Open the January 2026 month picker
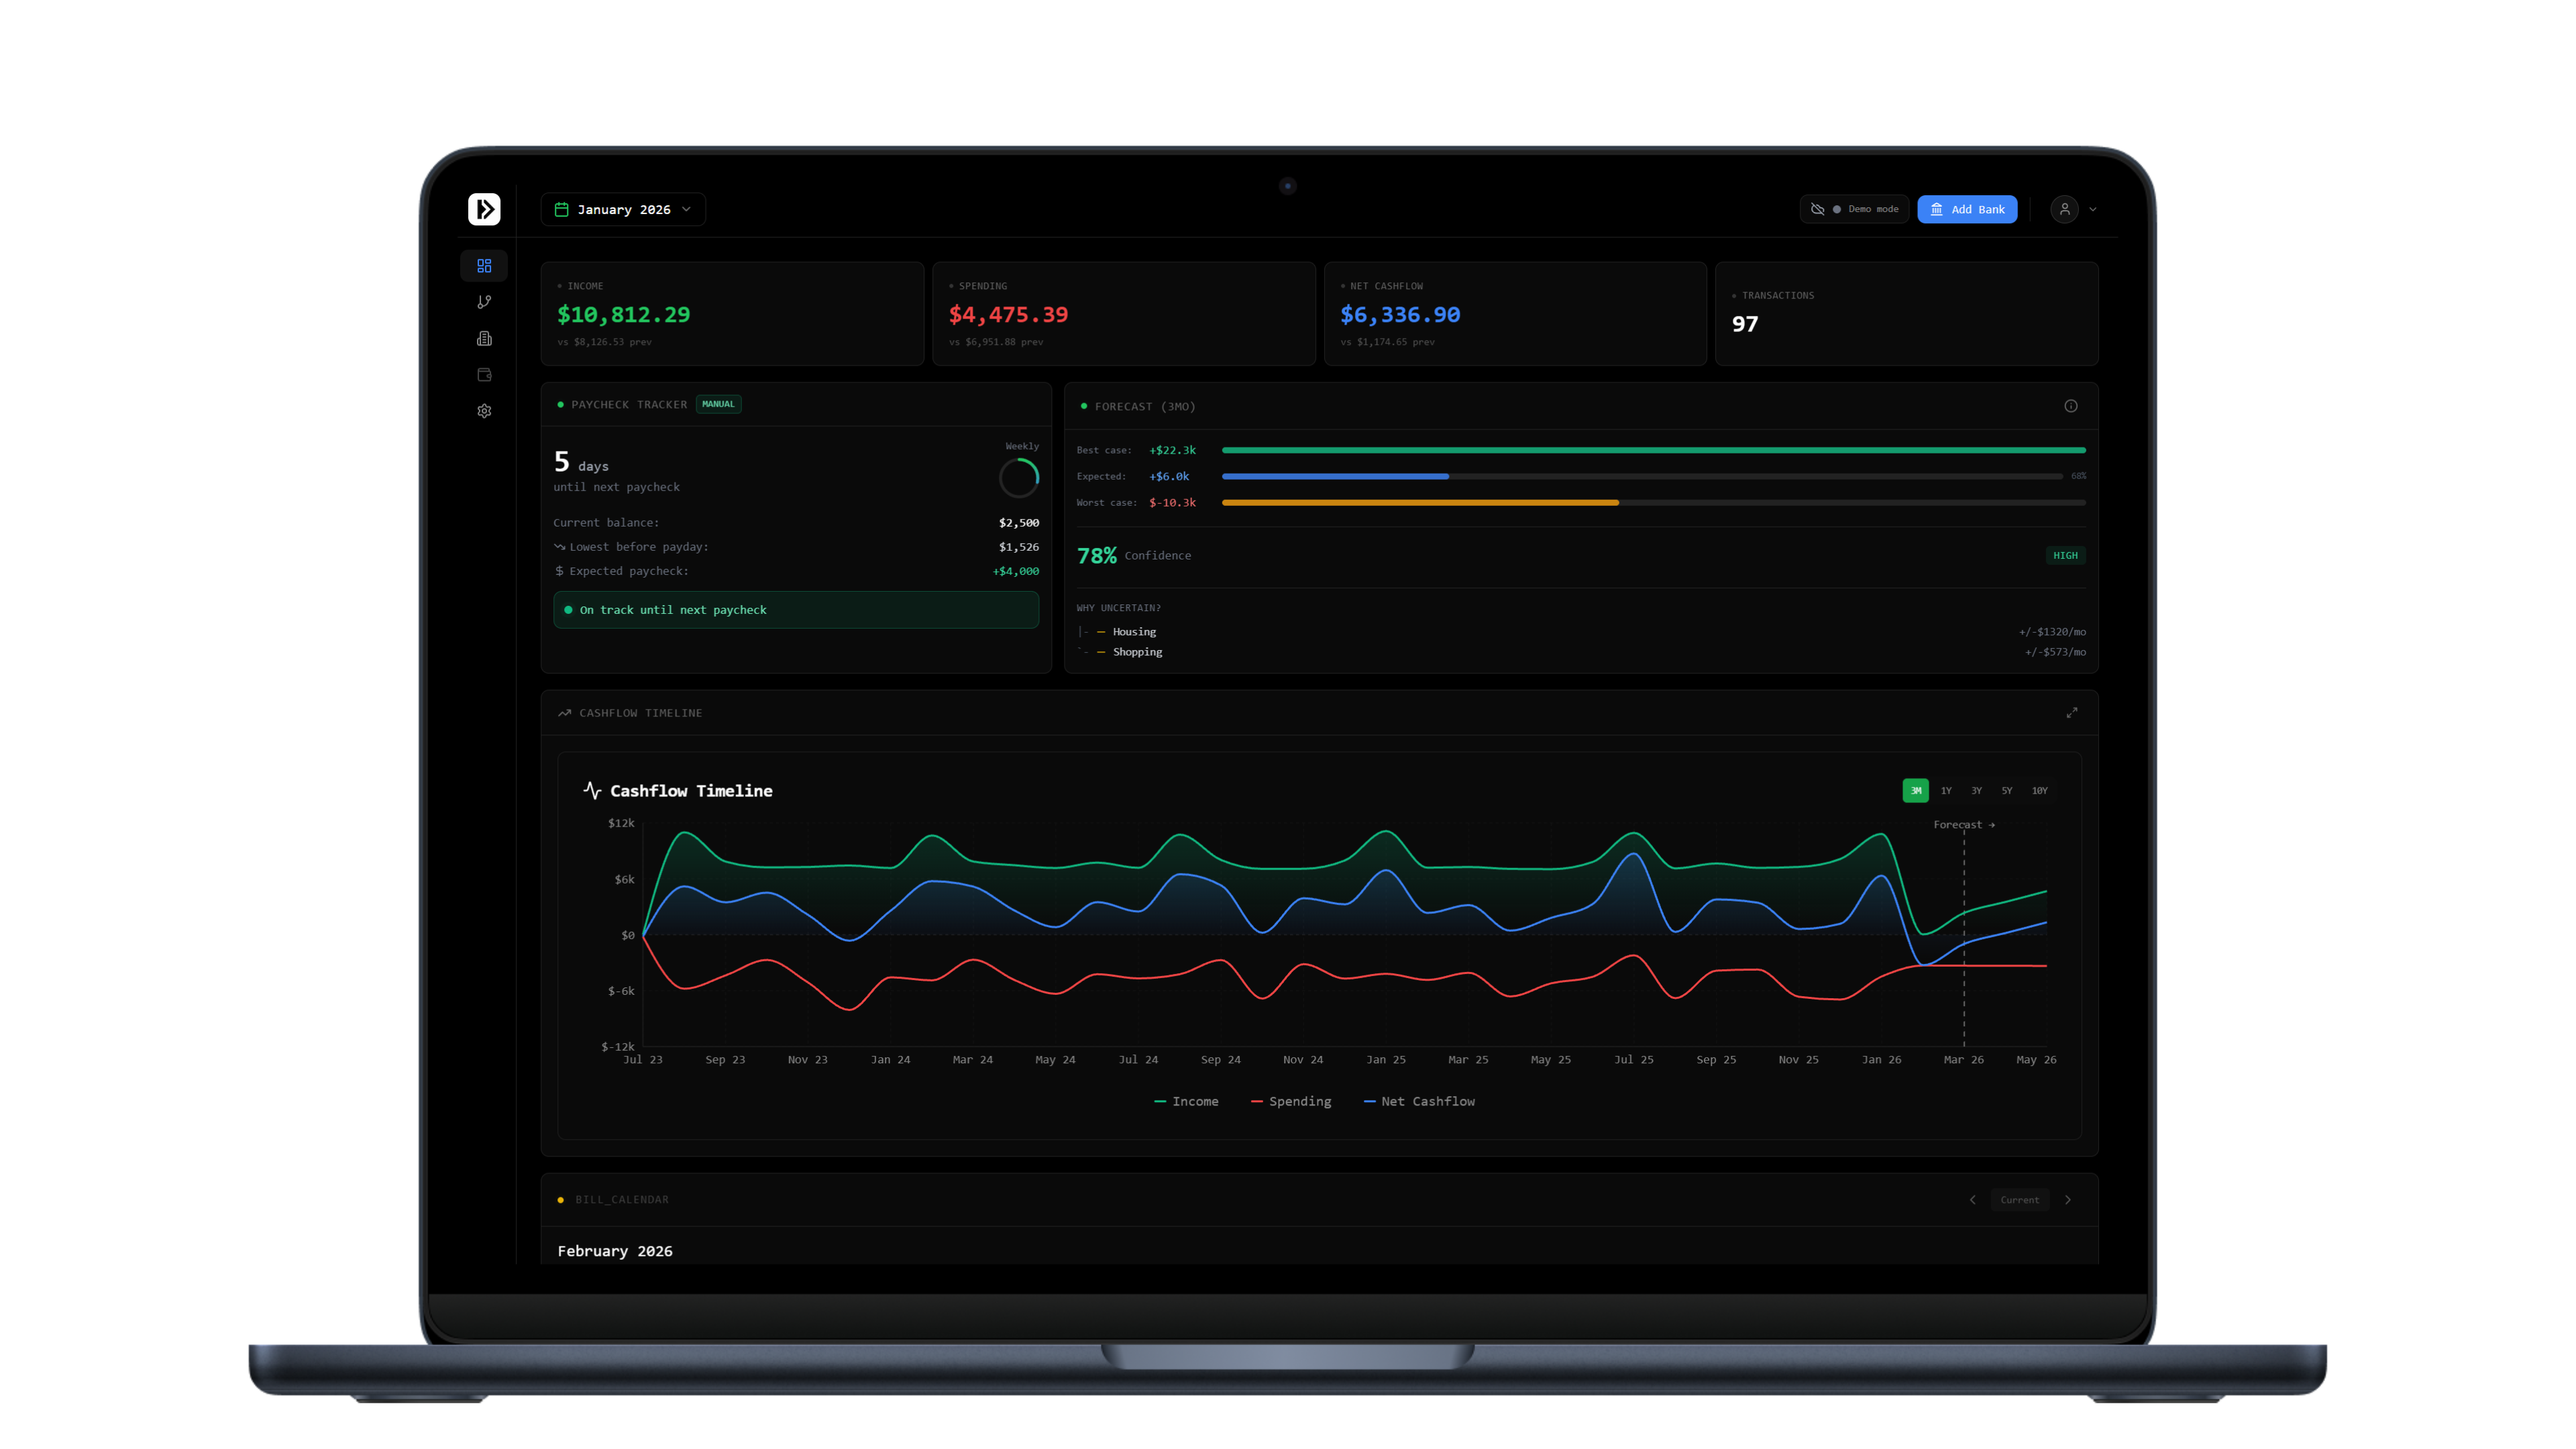 [622, 209]
